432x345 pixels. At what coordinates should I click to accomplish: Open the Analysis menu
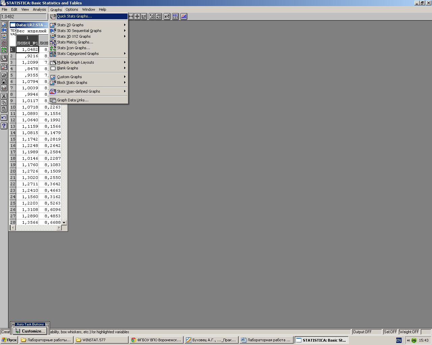pyautogui.click(x=39, y=9)
